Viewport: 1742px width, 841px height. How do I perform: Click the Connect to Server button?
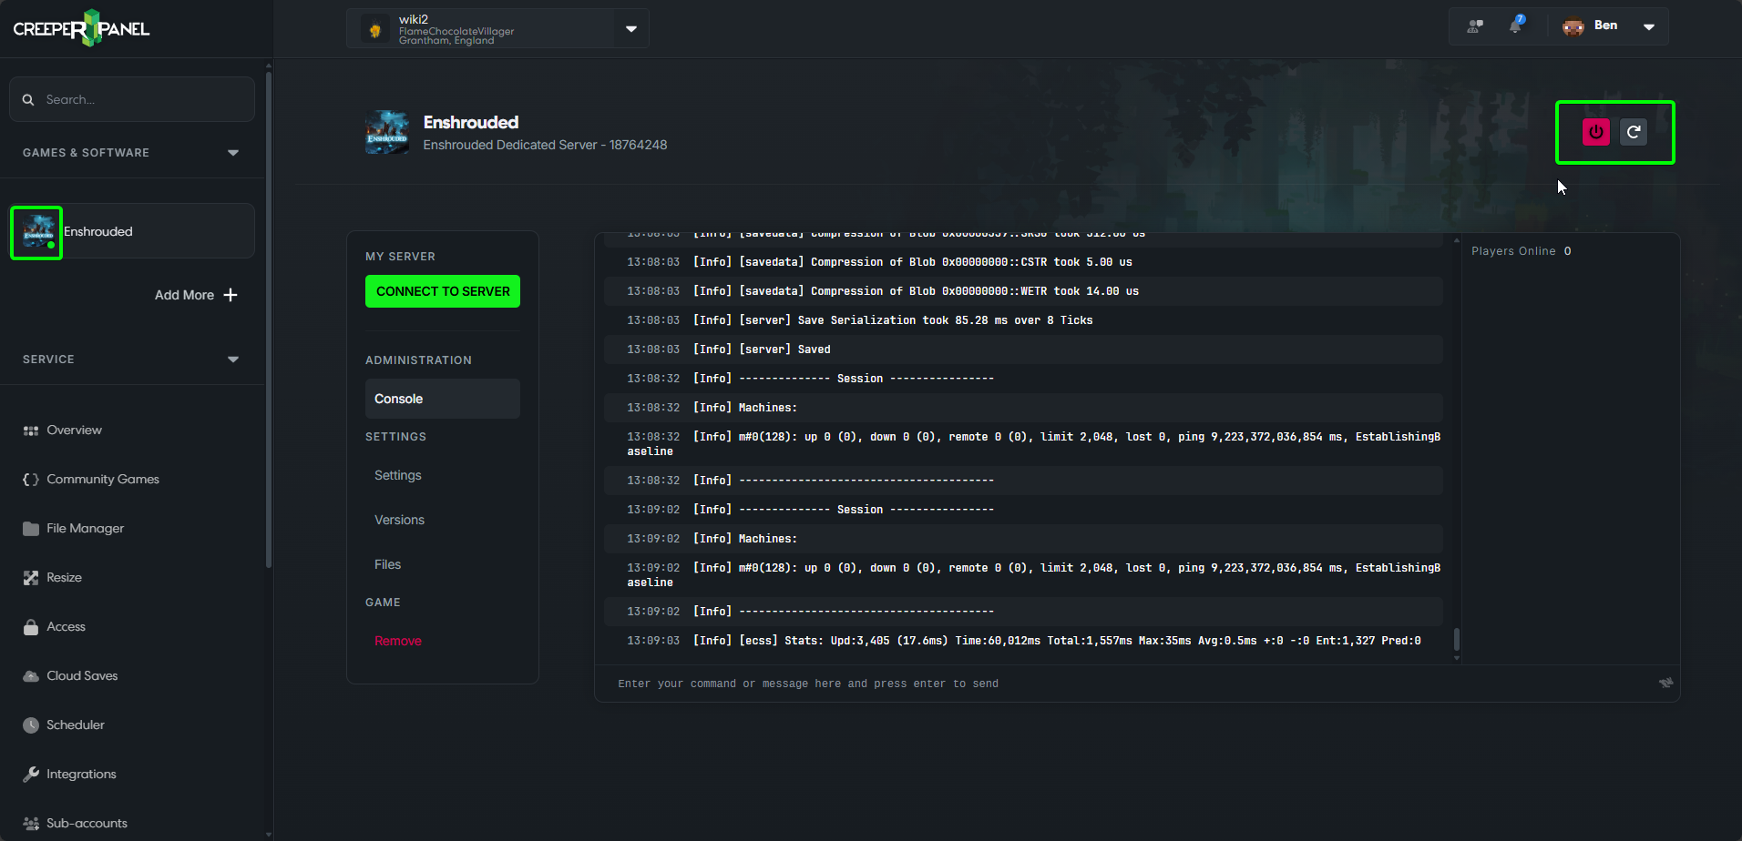443,291
